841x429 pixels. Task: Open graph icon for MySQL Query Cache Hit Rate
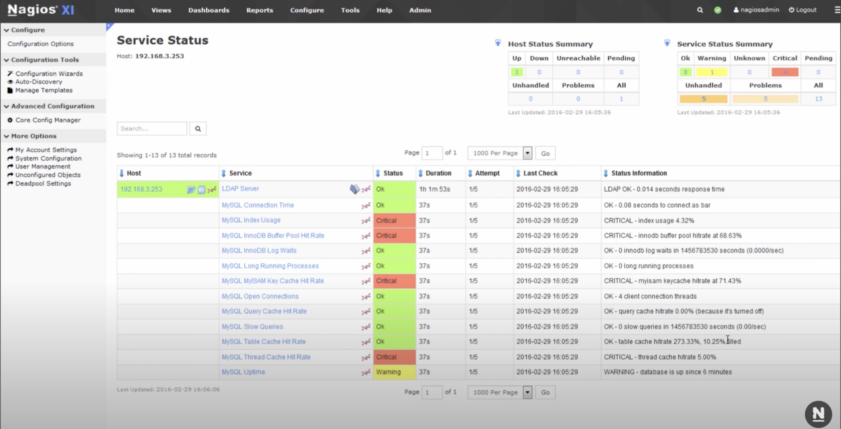tap(366, 311)
